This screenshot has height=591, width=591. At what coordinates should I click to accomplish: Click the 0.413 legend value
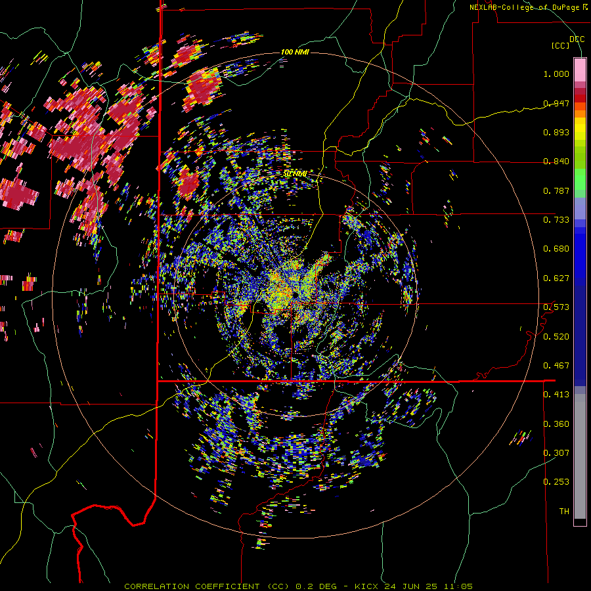[556, 395]
